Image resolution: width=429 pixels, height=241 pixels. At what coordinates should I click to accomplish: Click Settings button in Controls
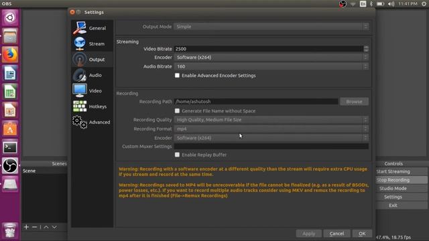tap(393, 197)
